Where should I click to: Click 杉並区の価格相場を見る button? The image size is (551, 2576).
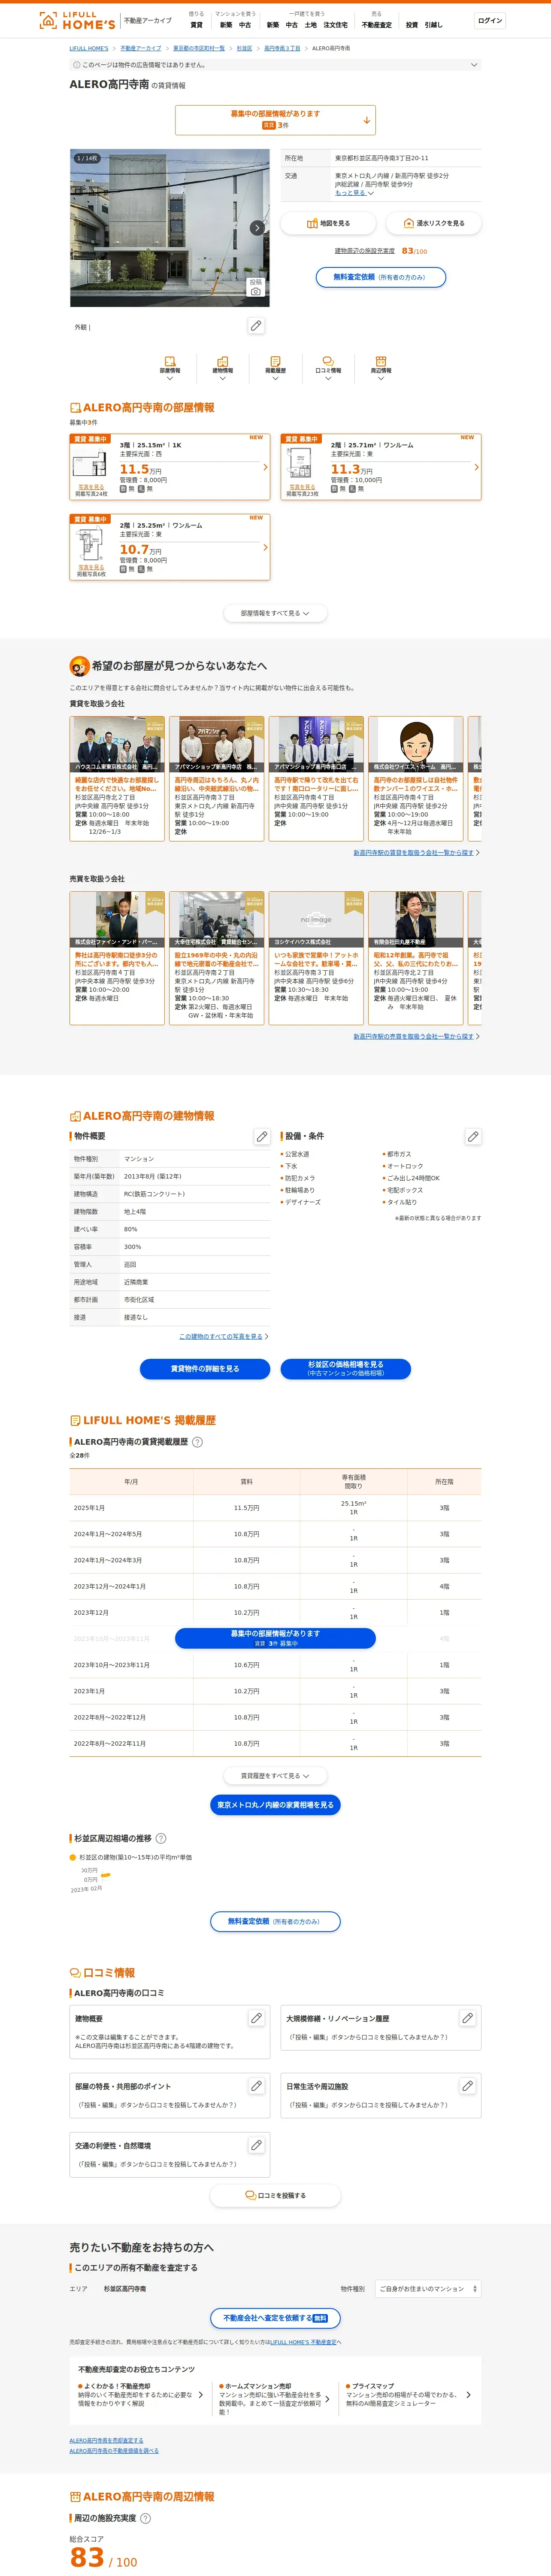click(x=345, y=1369)
